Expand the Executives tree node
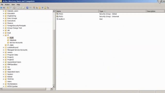 coord(4,21)
